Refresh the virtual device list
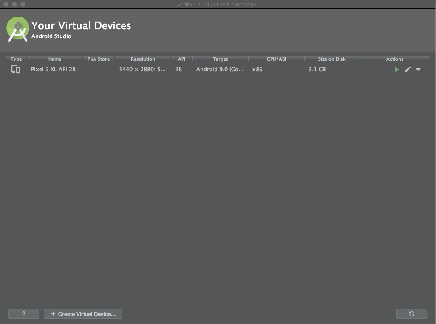 point(411,314)
